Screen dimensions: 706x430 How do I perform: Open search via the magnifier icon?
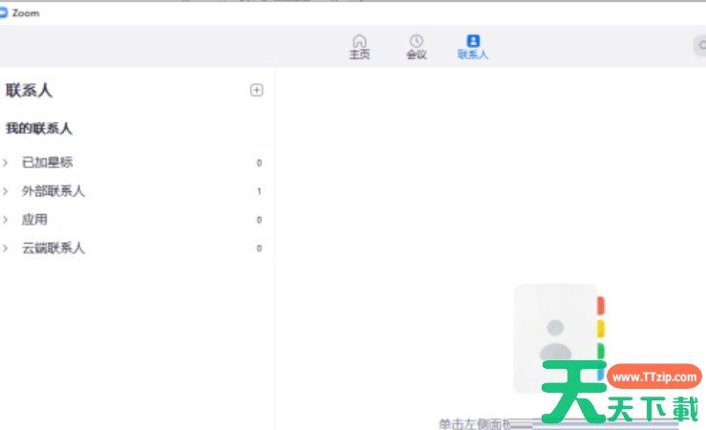coord(700,46)
